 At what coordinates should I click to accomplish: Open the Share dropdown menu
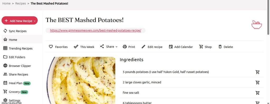pos(109,47)
